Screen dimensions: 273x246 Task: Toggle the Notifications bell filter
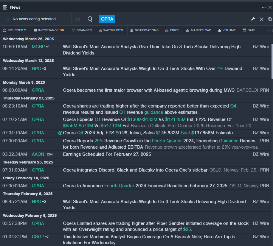[144, 30]
